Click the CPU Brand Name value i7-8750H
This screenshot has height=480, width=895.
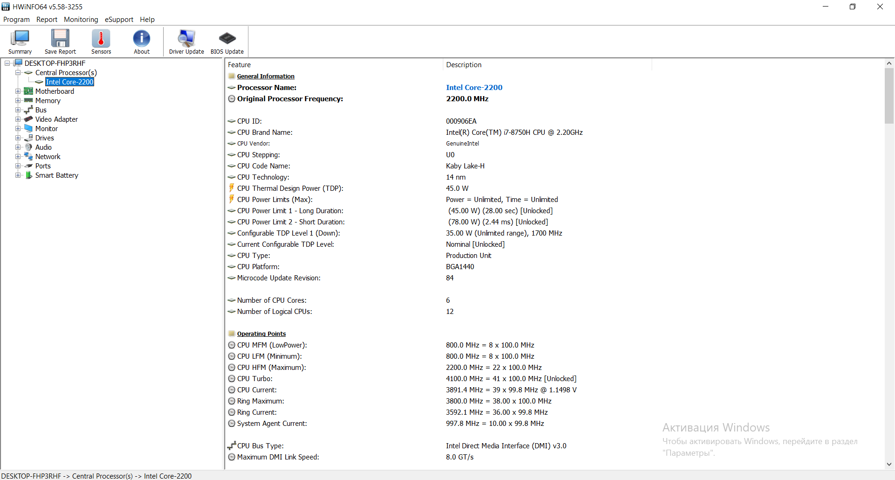point(514,132)
